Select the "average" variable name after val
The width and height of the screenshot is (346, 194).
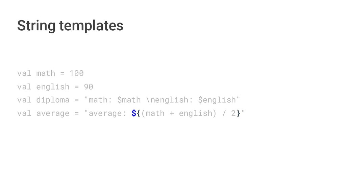pyautogui.click(x=53, y=113)
